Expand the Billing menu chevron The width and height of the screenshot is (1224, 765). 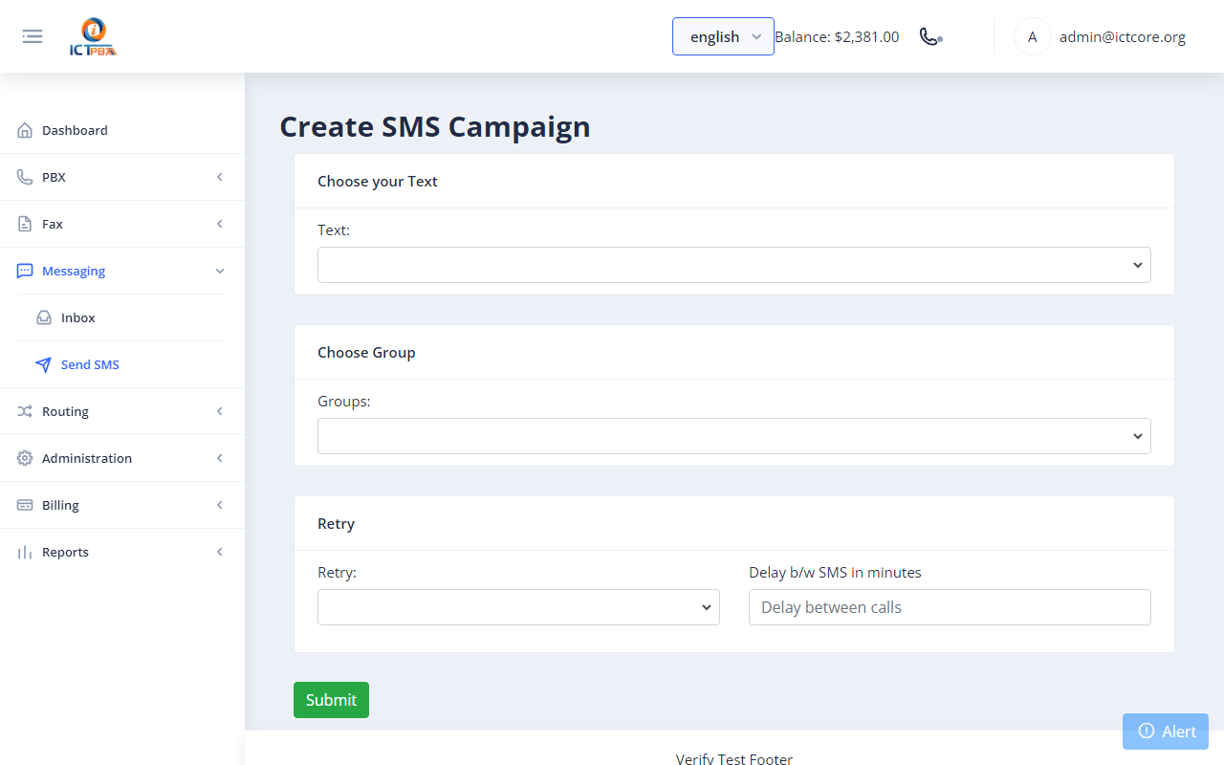click(220, 505)
